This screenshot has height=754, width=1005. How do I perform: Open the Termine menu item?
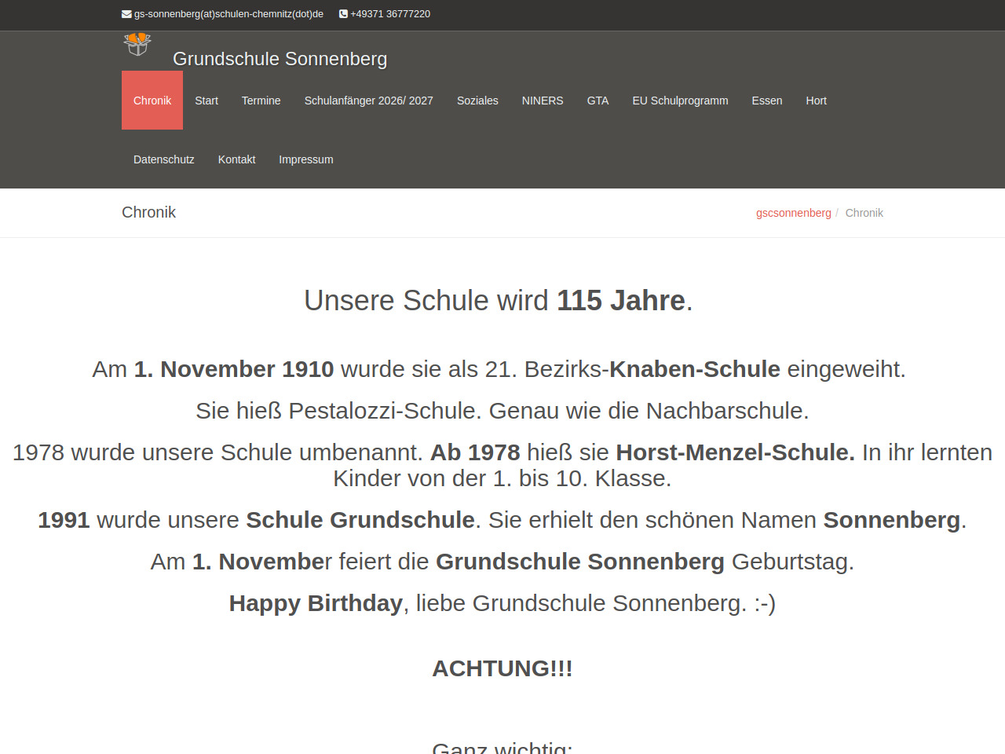point(261,101)
